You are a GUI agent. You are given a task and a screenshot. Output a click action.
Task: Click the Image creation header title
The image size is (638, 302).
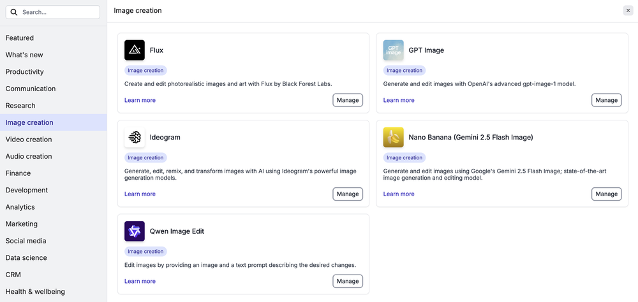pos(138,11)
